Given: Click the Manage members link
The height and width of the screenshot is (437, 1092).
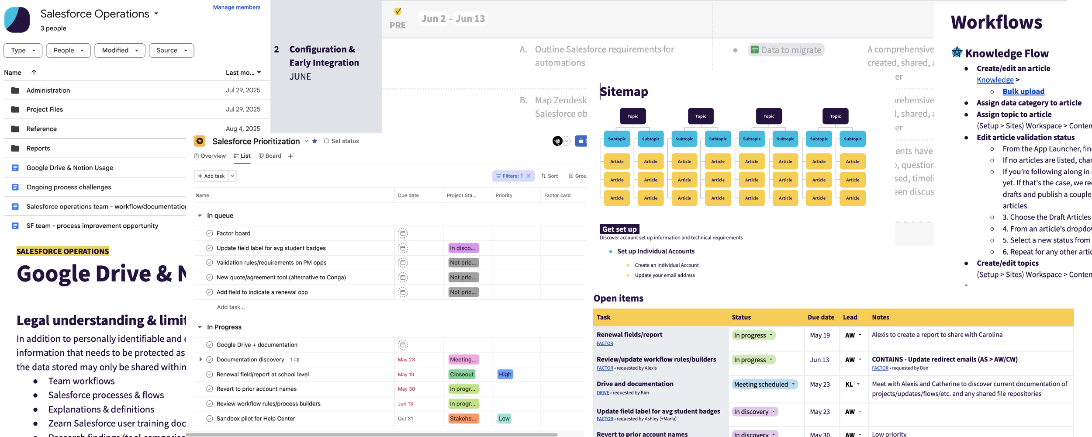Looking at the screenshot, I should tap(237, 7).
